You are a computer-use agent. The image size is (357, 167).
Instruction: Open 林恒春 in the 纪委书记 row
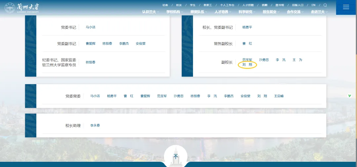(90, 62)
